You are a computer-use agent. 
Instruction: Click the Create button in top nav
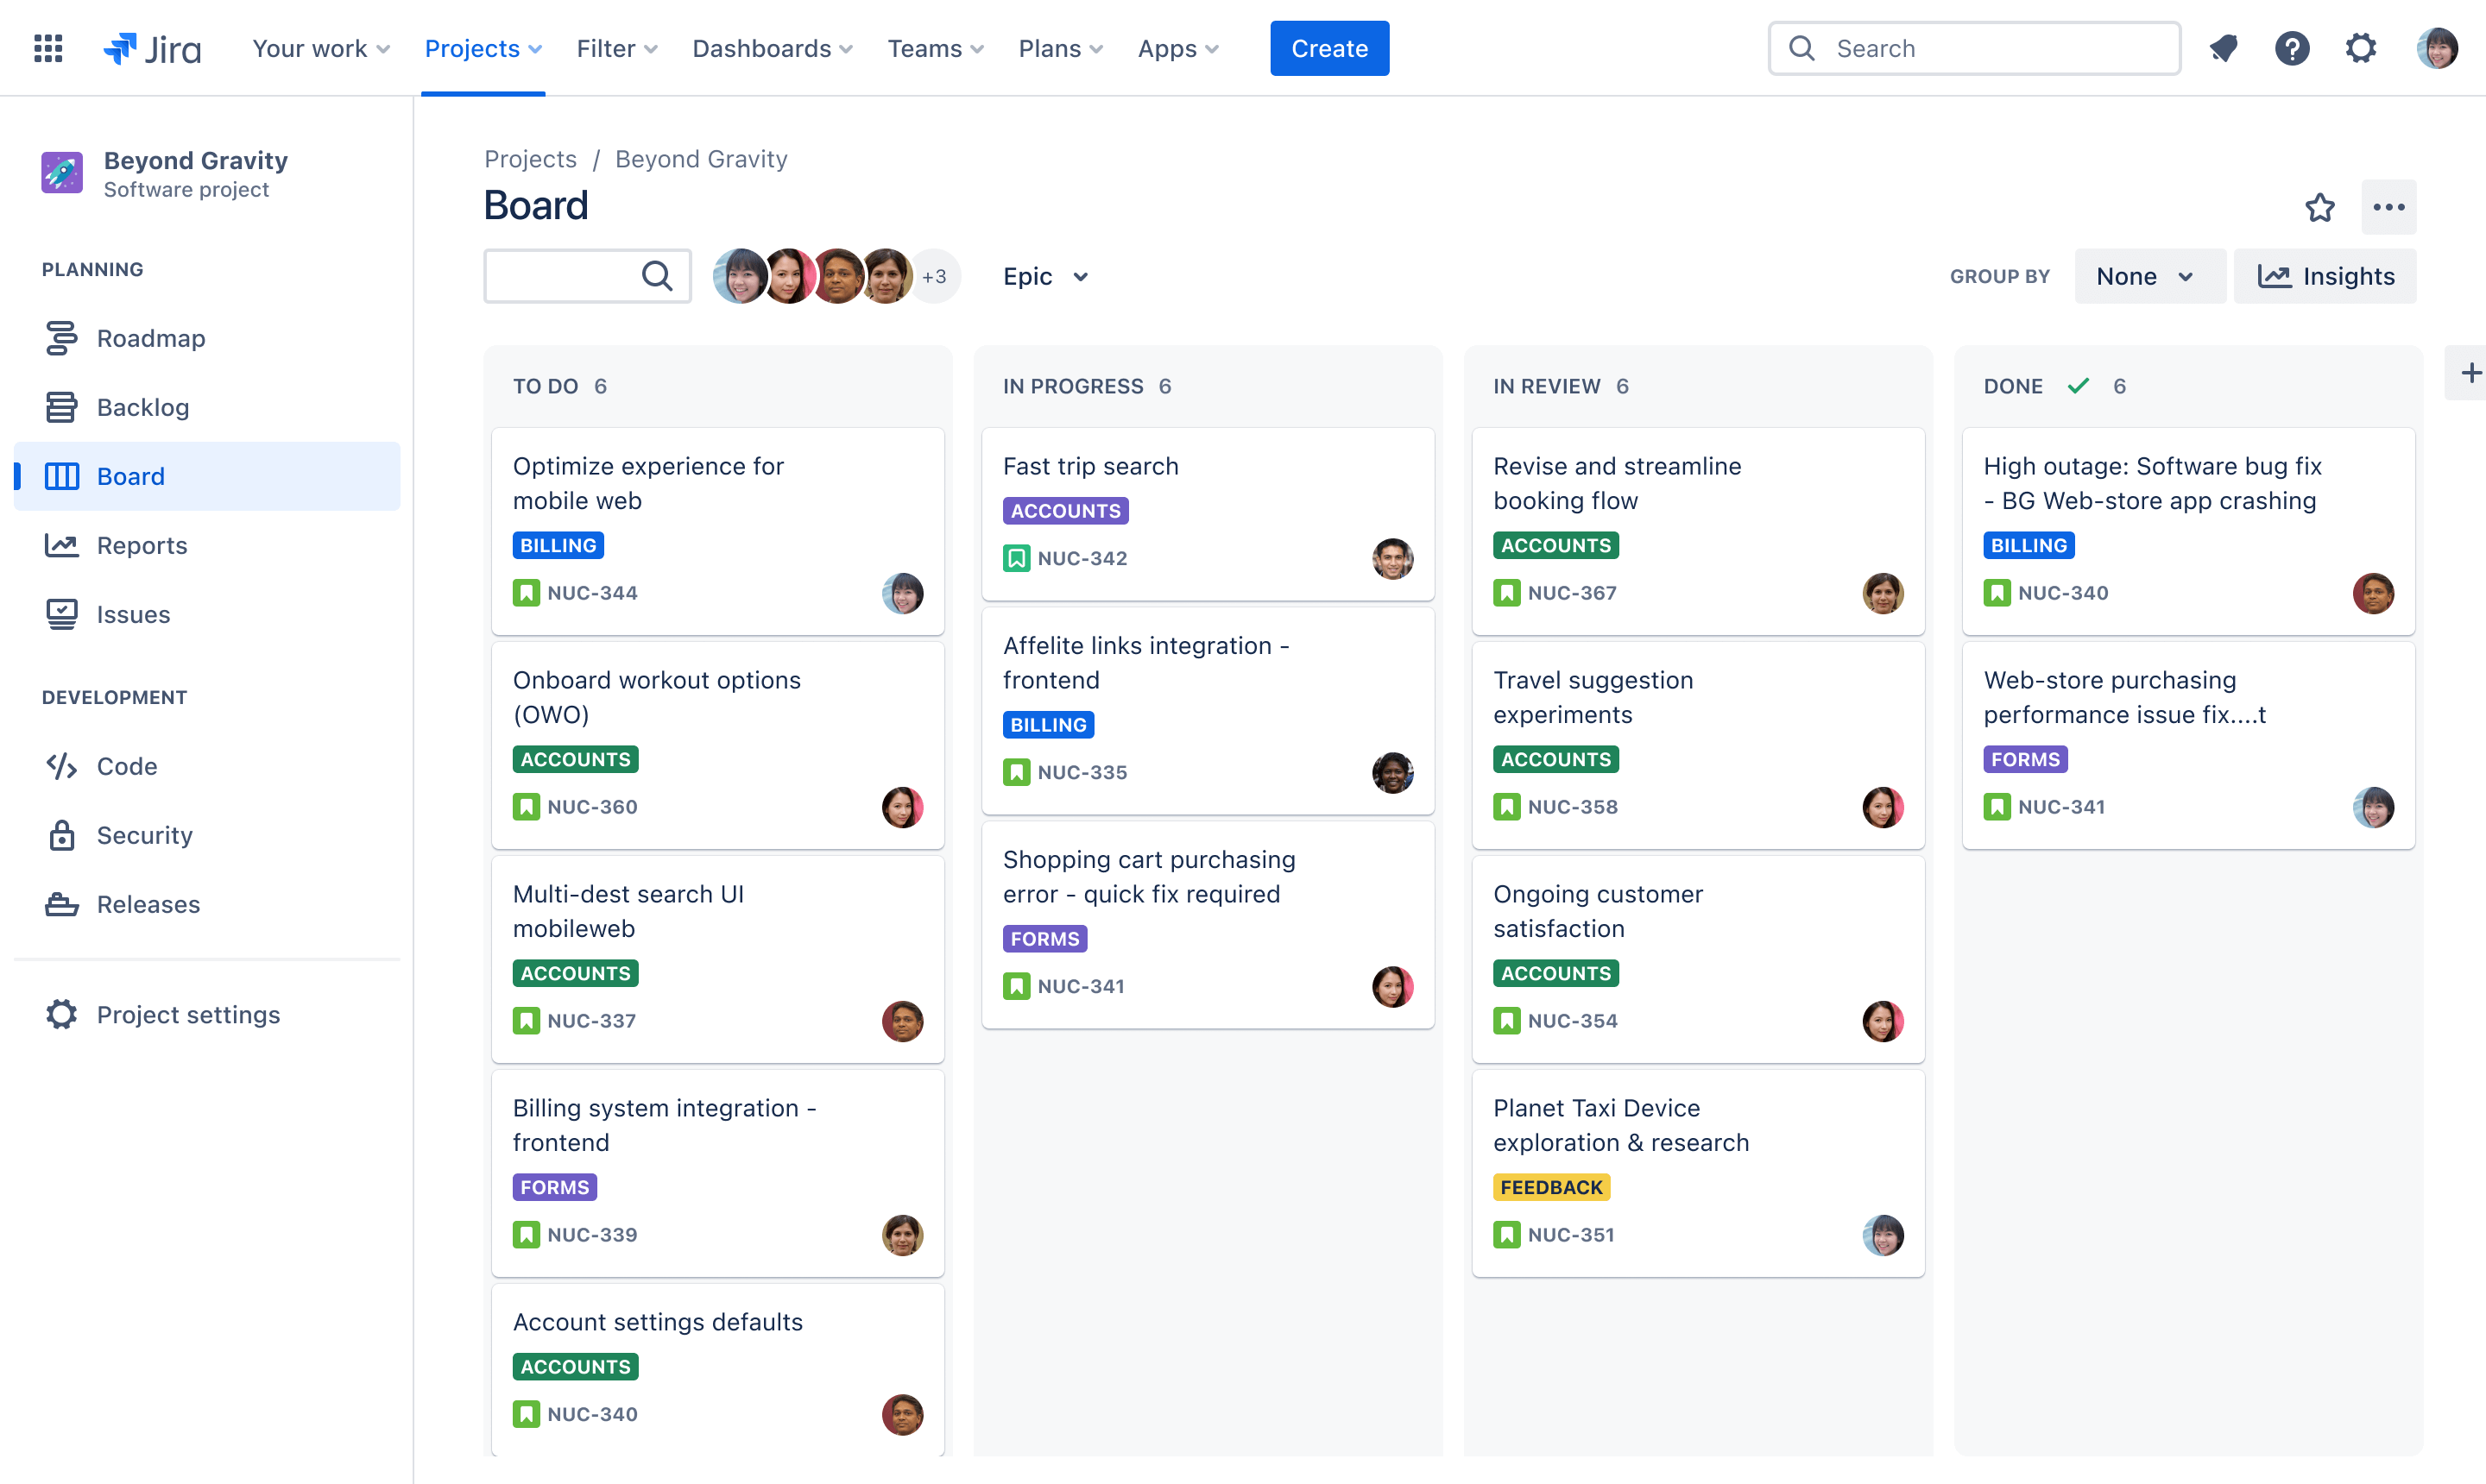tap(1328, 47)
